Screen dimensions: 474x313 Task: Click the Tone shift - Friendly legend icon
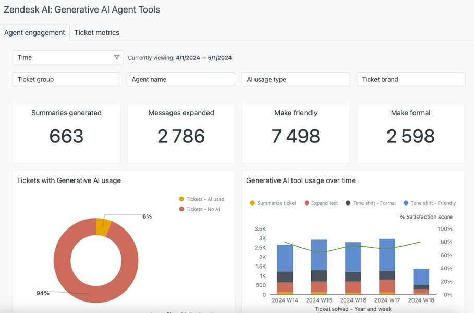click(x=406, y=203)
